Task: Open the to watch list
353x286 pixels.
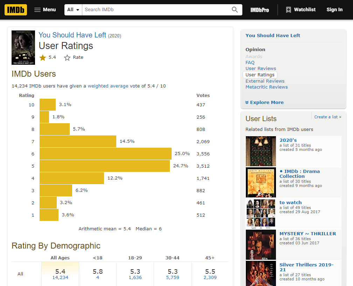Action: (290, 203)
